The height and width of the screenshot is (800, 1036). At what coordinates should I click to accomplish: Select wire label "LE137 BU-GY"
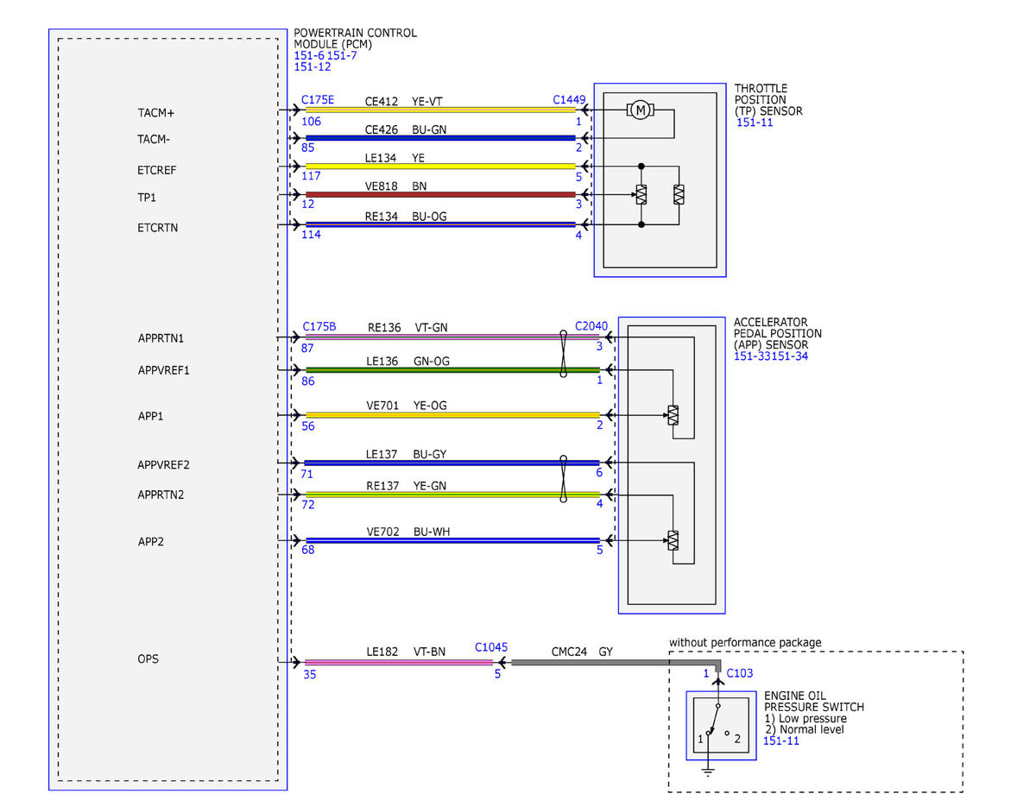pos(406,454)
